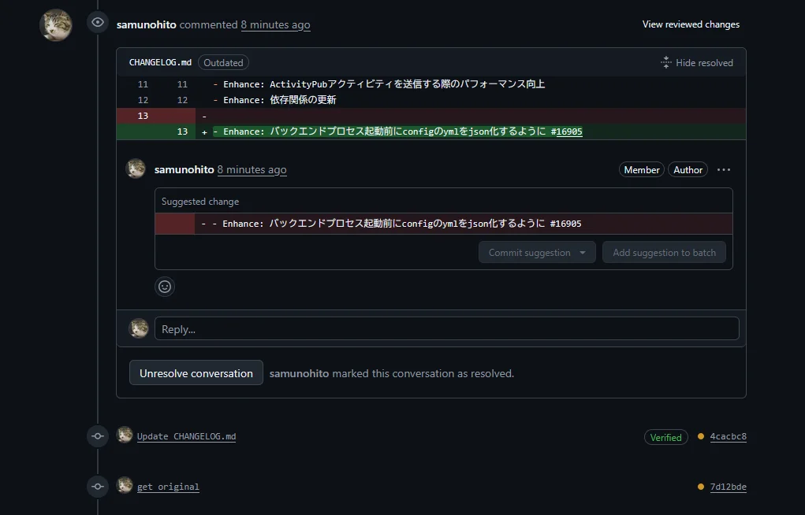Screen dimensions: 805x515
Task: Click the small avatar in the review comment
Action: pyautogui.click(x=136, y=169)
